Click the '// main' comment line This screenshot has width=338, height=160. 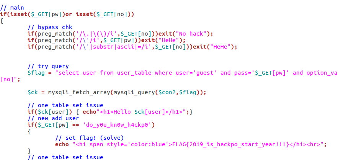click(x=12, y=8)
